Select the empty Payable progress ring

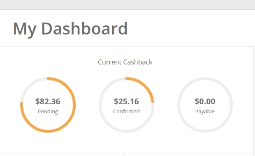pos(205,105)
